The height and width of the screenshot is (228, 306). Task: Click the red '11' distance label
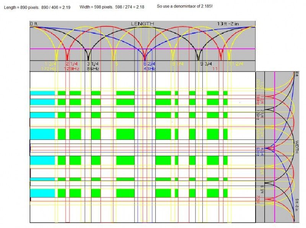click(215, 69)
